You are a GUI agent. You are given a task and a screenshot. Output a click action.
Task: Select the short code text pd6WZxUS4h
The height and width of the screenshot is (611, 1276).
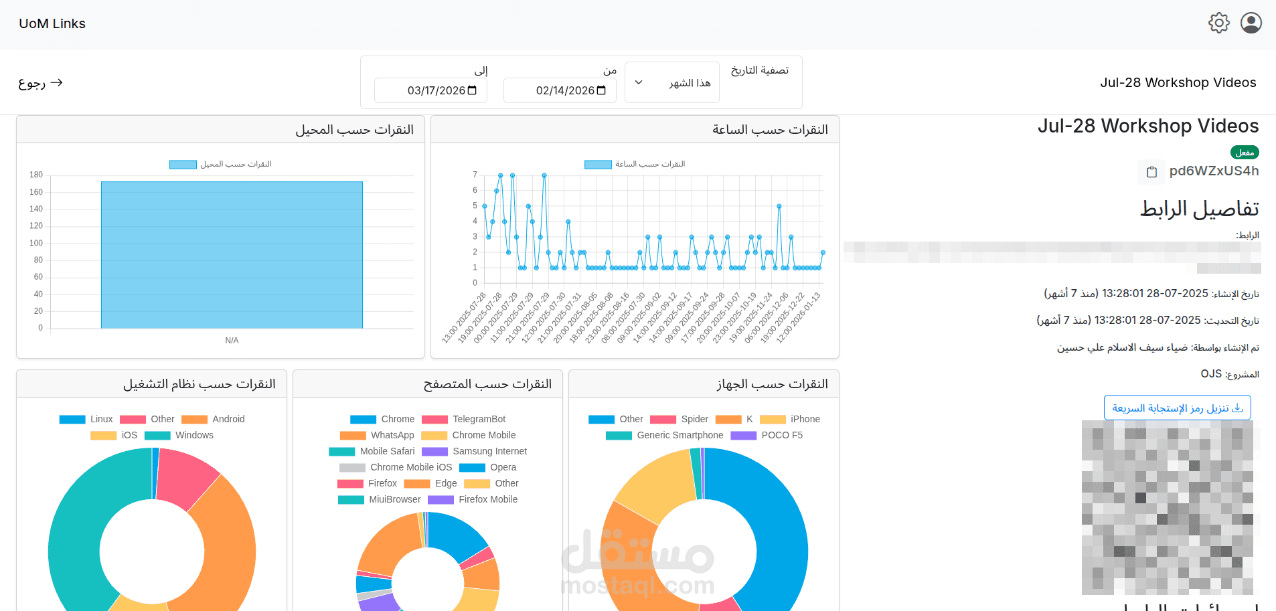click(1214, 171)
